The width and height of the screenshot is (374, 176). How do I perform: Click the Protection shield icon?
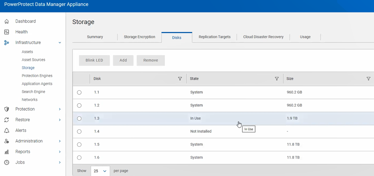click(6, 109)
